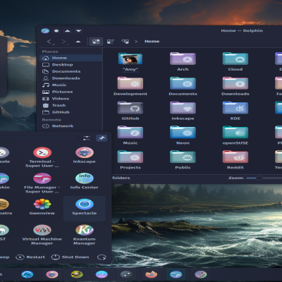This screenshot has height=282, width=282.
Task: Open the KDE folder
Action: coord(235,111)
